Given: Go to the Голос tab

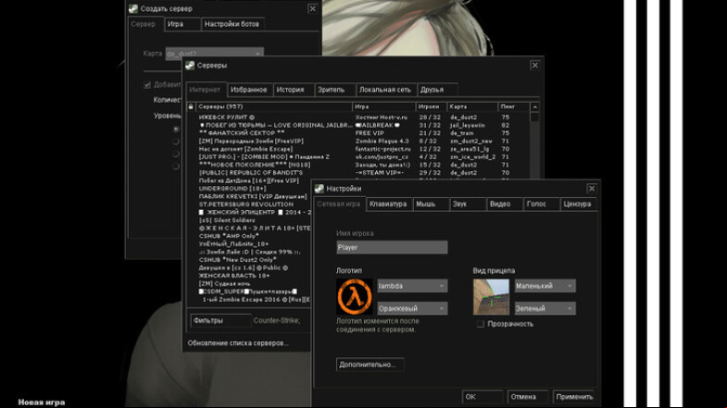Looking at the screenshot, I should (542, 204).
